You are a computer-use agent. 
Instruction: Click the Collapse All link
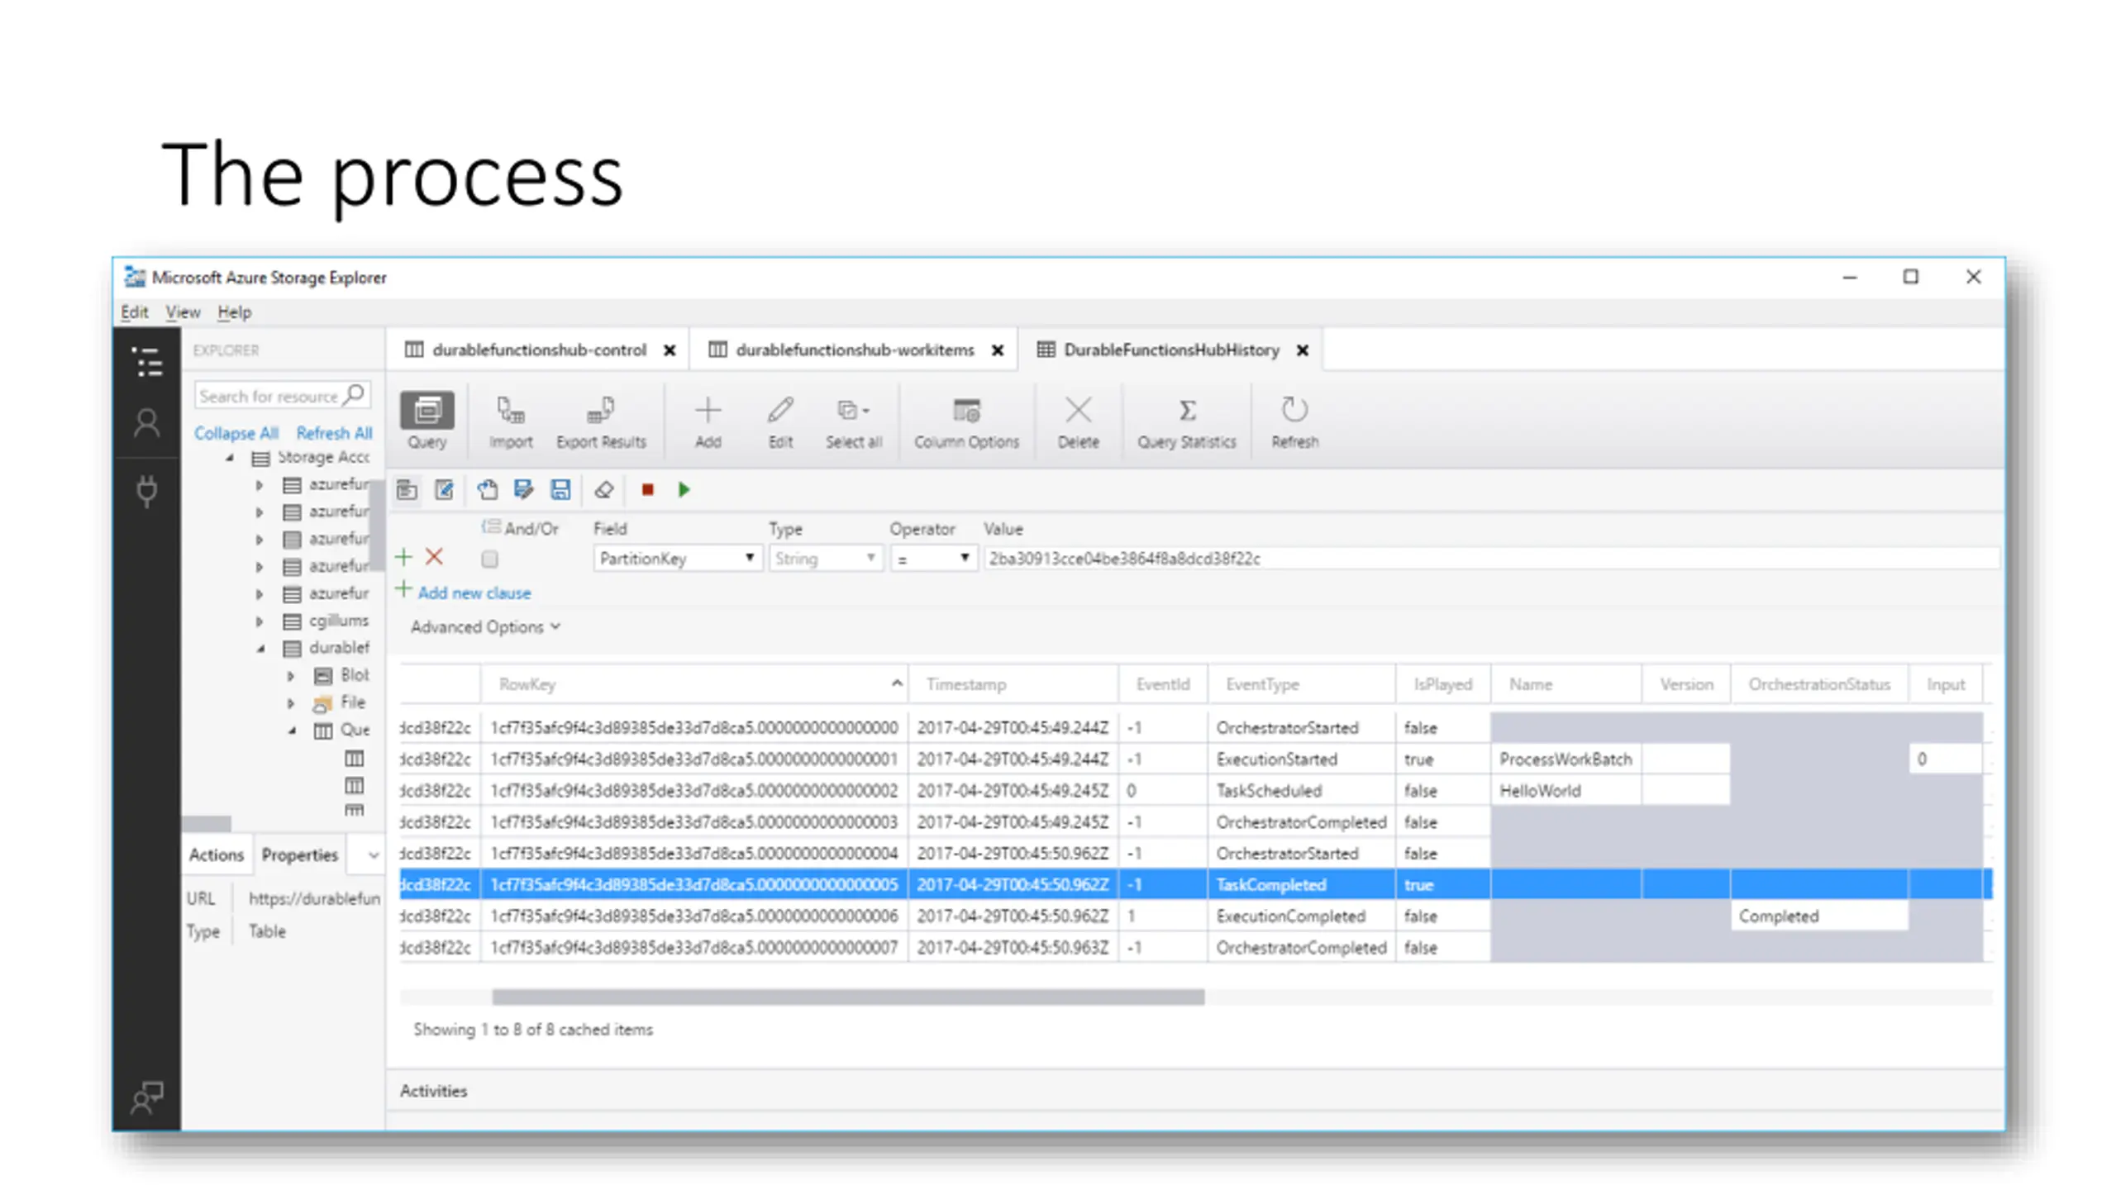click(236, 433)
